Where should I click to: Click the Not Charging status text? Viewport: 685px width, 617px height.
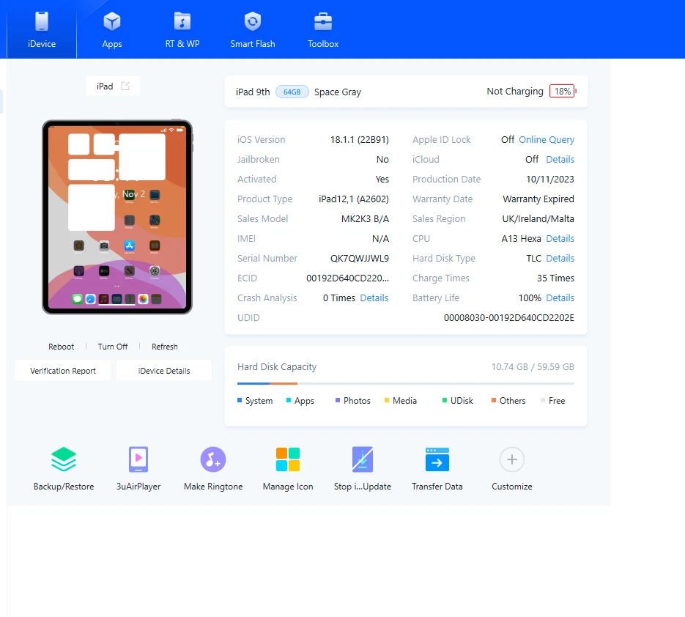(514, 92)
